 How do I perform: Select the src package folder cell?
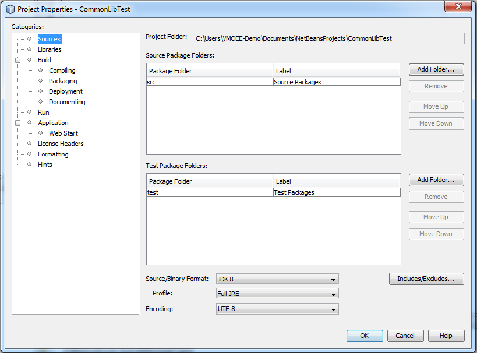click(210, 82)
